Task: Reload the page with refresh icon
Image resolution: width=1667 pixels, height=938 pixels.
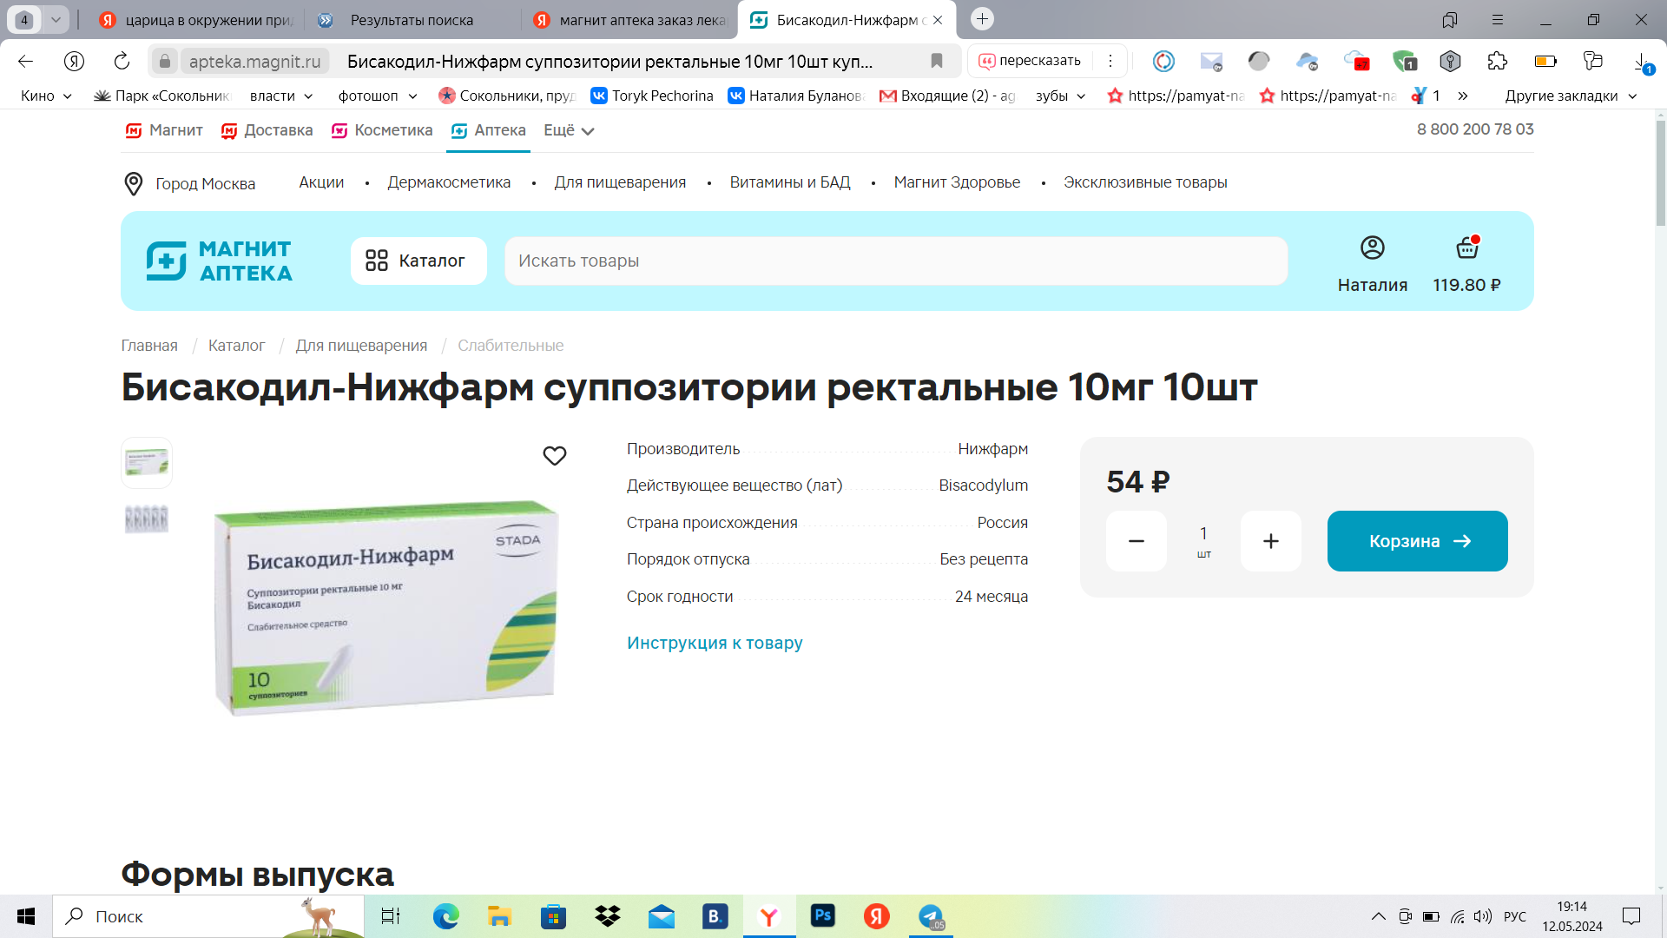Action: pos(122,61)
